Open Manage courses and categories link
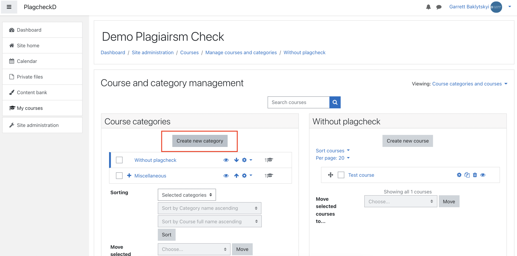517x256 pixels. pos(241,52)
